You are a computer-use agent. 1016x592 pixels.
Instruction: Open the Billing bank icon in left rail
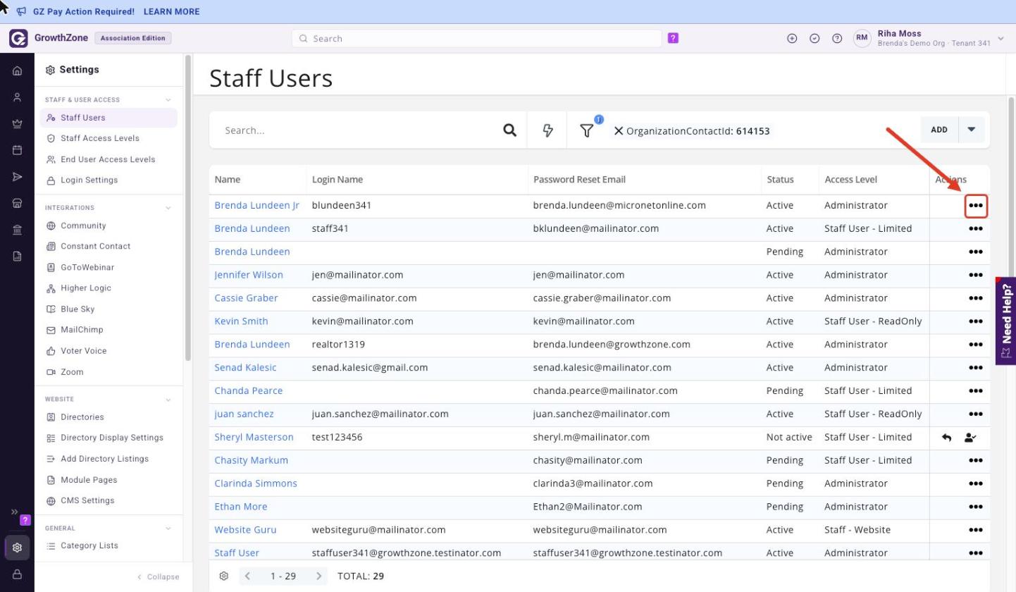pyautogui.click(x=18, y=230)
